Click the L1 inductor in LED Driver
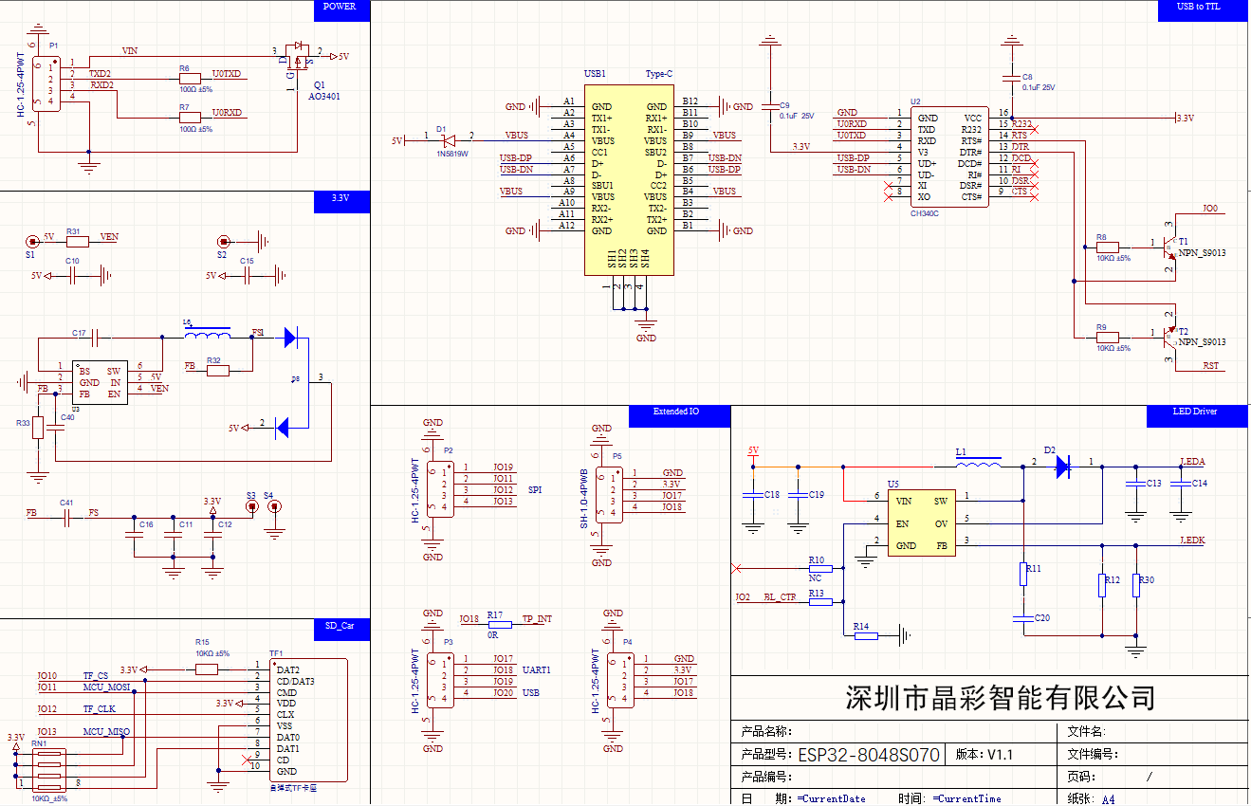This screenshot has height=806, width=1251. (978, 465)
